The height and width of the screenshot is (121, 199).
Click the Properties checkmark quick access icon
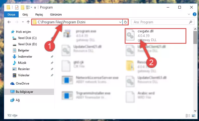[17, 7]
